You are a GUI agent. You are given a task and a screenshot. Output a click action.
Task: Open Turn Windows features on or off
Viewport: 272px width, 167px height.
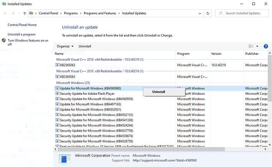[x=28, y=42]
